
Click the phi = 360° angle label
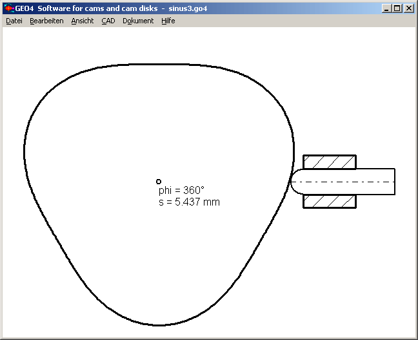coord(181,191)
